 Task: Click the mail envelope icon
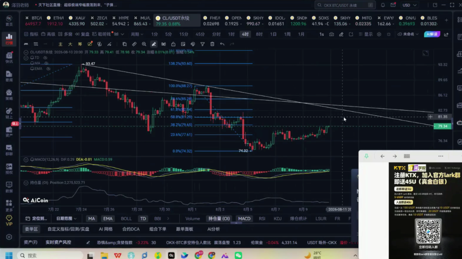tap(393, 5)
